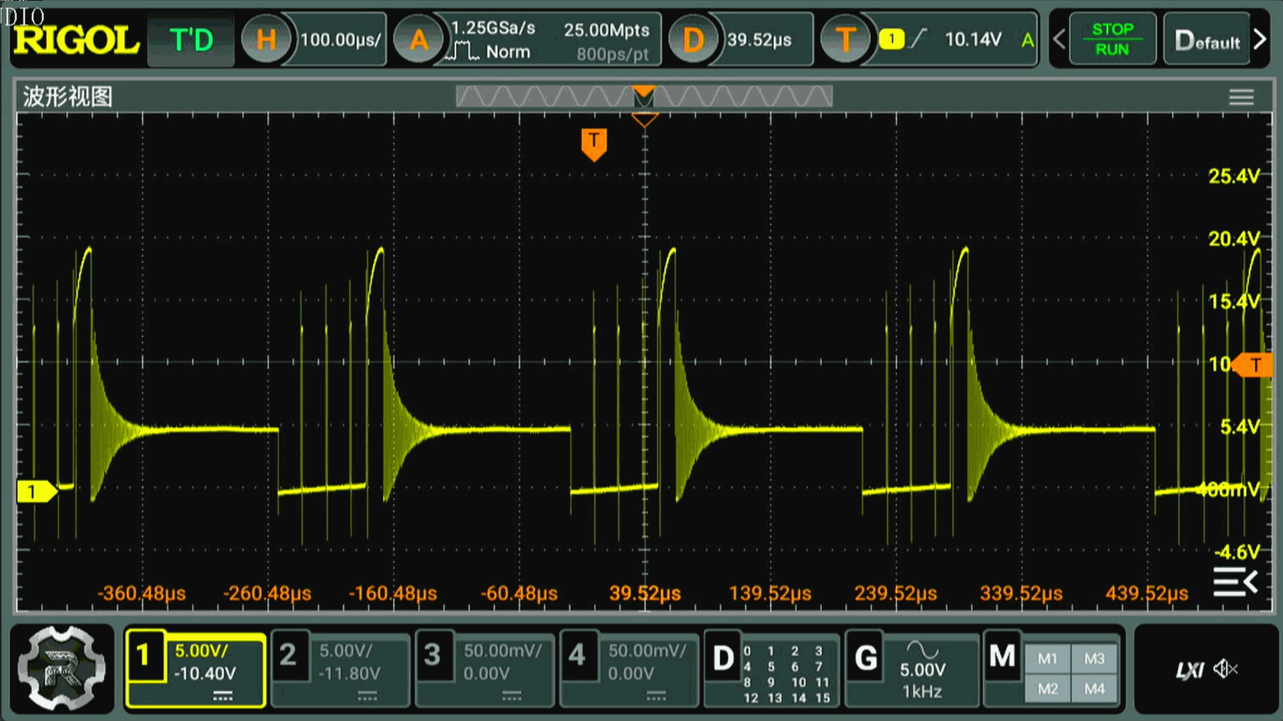This screenshot has height=721, width=1283.
Task: Click the trigger level T marker on right edge
Action: click(1256, 365)
